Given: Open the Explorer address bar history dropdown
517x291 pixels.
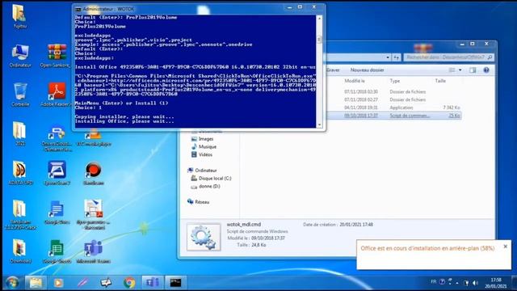Looking at the screenshot, I should coord(388,57).
